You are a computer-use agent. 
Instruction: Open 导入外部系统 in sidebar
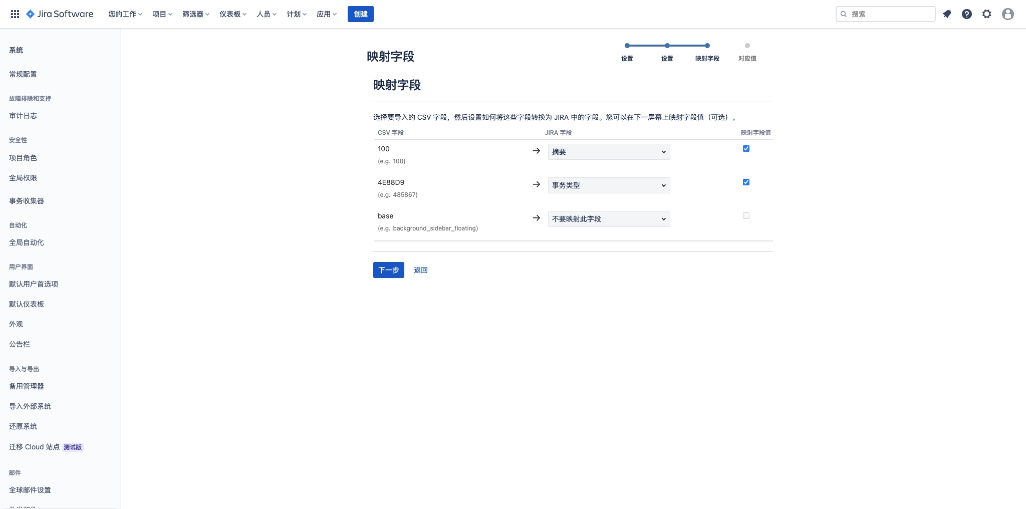(30, 406)
